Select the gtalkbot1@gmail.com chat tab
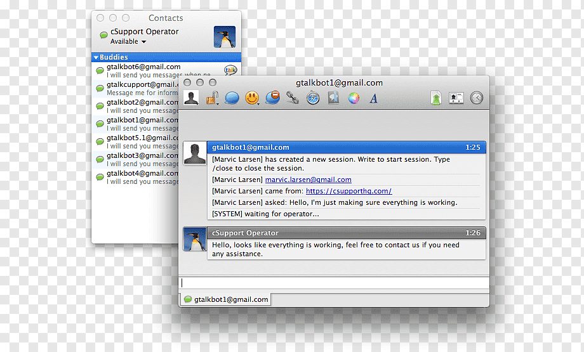This screenshot has width=584, height=352. (226, 299)
